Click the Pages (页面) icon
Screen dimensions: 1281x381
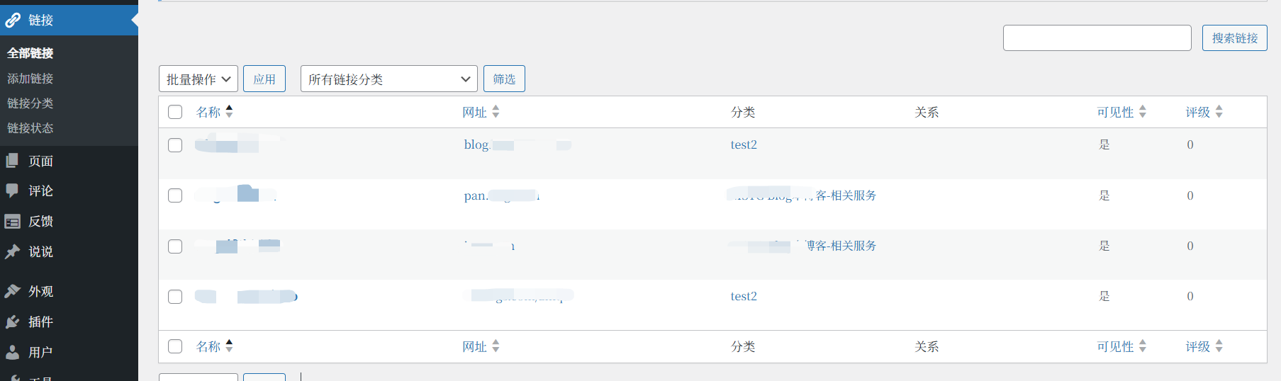coord(12,161)
